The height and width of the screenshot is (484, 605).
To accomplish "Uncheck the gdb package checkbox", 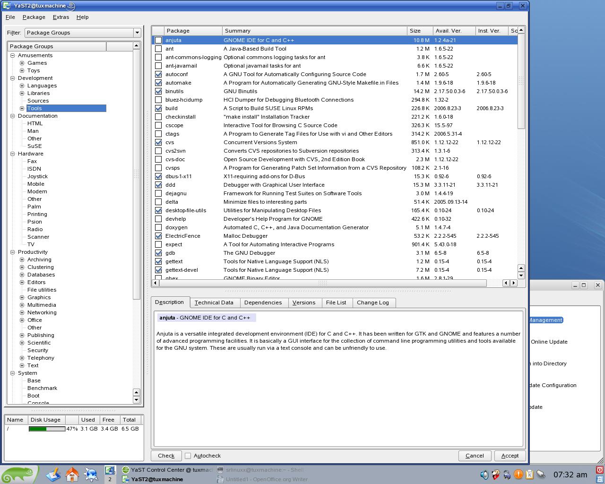I will point(158,253).
